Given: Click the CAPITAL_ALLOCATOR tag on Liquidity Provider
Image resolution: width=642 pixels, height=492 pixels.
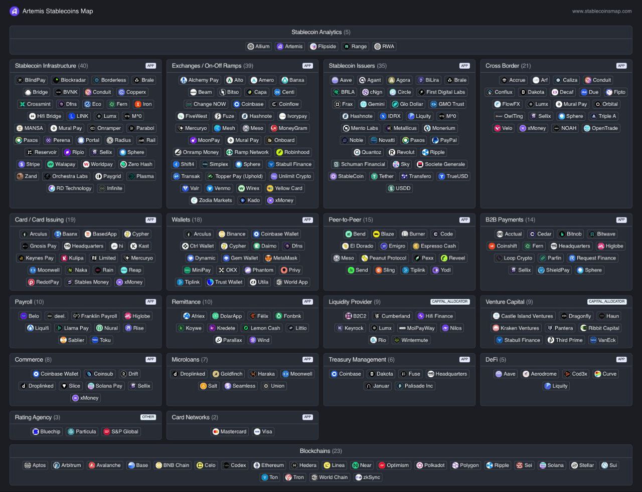Looking at the screenshot, I should pyautogui.click(x=450, y=302).
